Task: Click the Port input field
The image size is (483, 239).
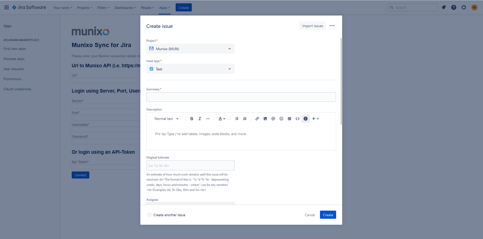Action: [x=106, y=118]
